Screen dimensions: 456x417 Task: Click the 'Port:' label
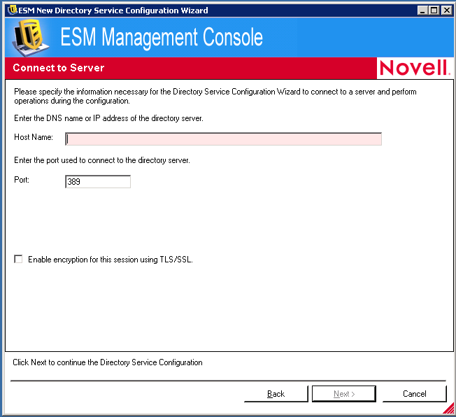click(x=22, y=180)
